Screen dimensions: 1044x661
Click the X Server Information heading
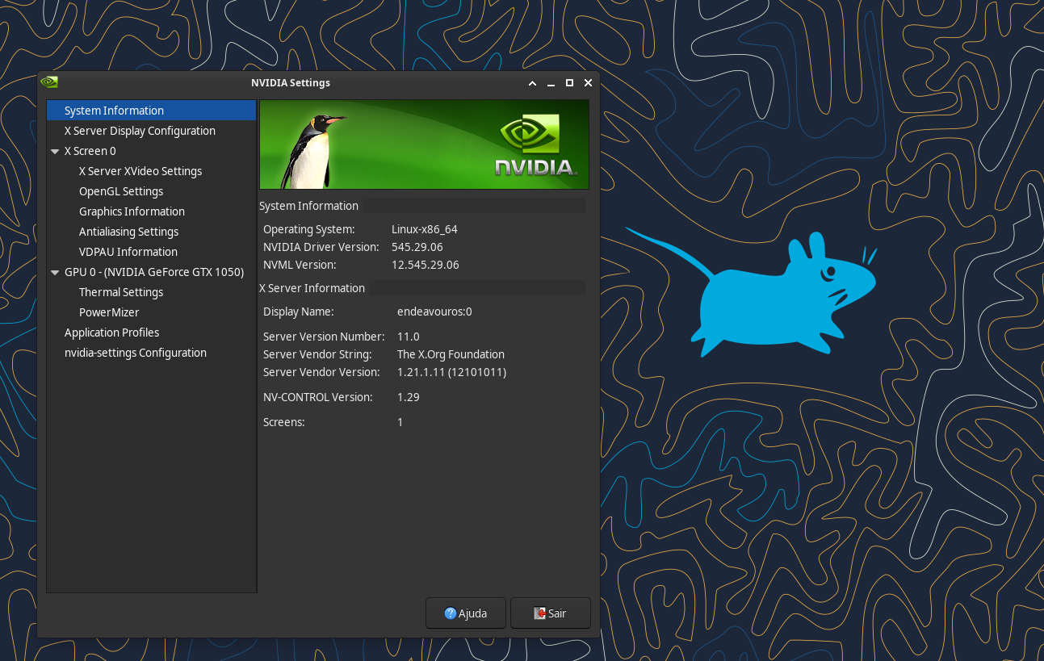[312, 288]
